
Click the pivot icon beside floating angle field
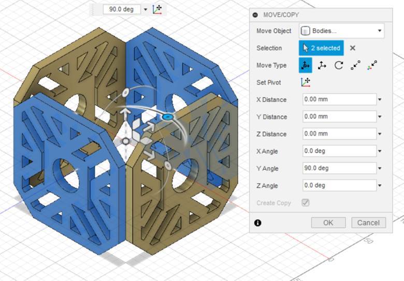click(157, 9)
